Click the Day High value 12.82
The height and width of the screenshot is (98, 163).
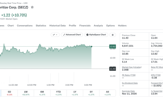click(154, 54)
